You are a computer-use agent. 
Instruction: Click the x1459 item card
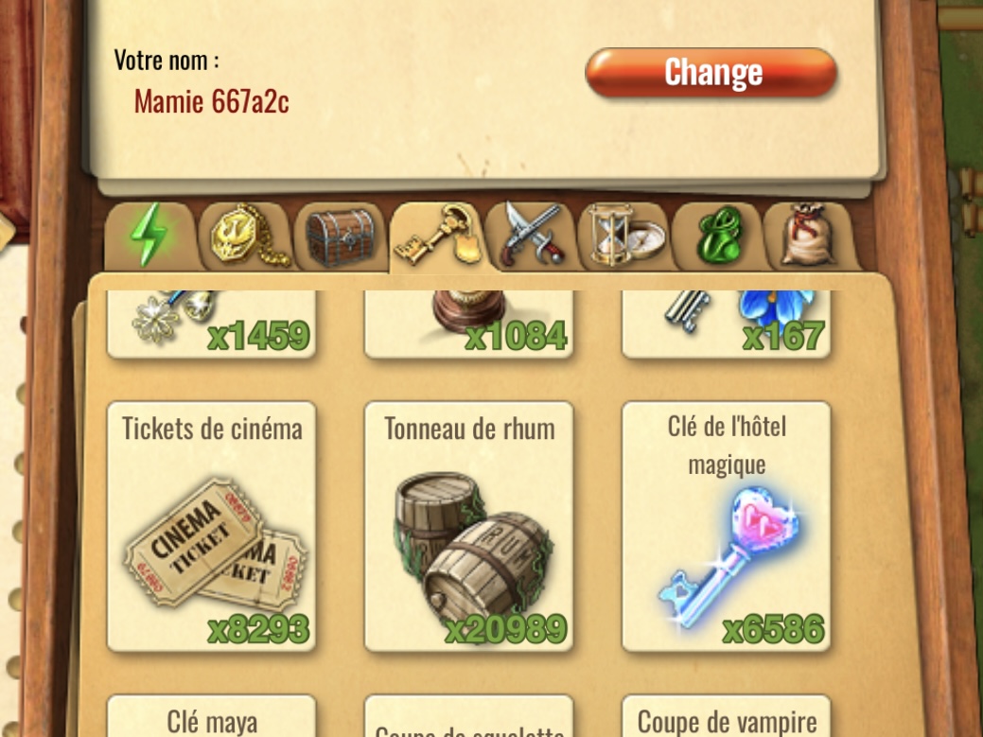pos(212,324)
